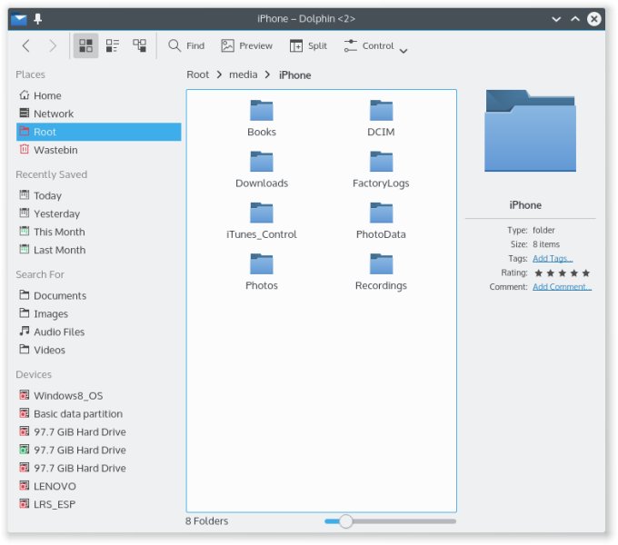Switch to Icons view mode
The height and width of the screenshot is (545, 618).
(85, 45)
